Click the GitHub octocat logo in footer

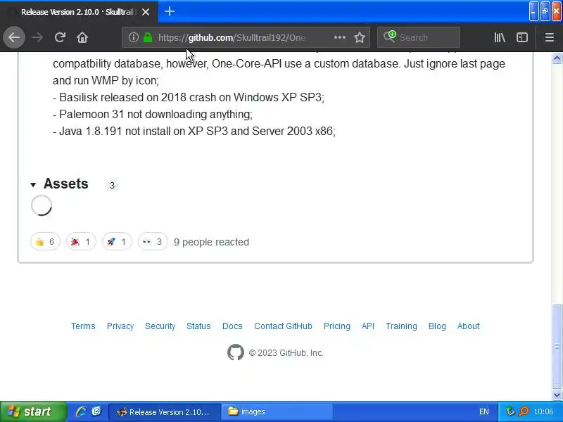(236, 352)
